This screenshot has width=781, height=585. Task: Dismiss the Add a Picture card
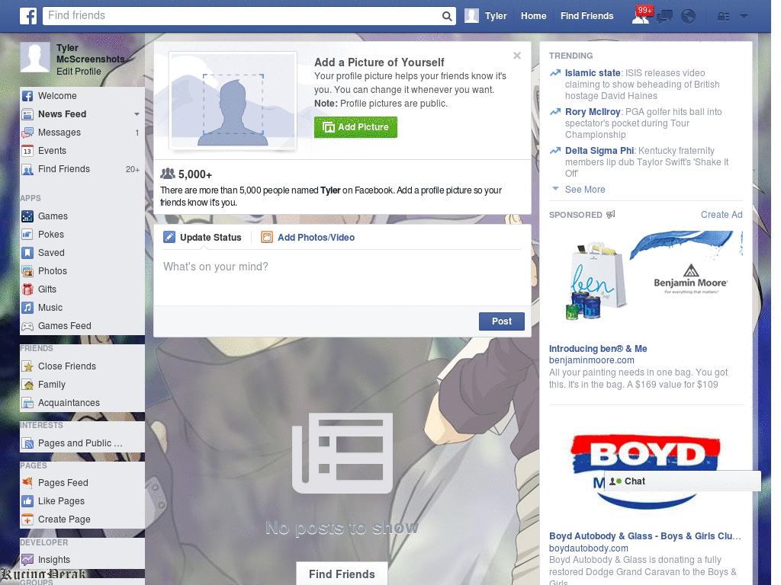point(517,56)
